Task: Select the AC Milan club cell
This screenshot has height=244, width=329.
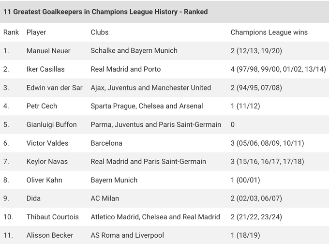Action: (105, 198)
